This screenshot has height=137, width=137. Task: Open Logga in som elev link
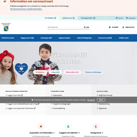pos(14,95)
